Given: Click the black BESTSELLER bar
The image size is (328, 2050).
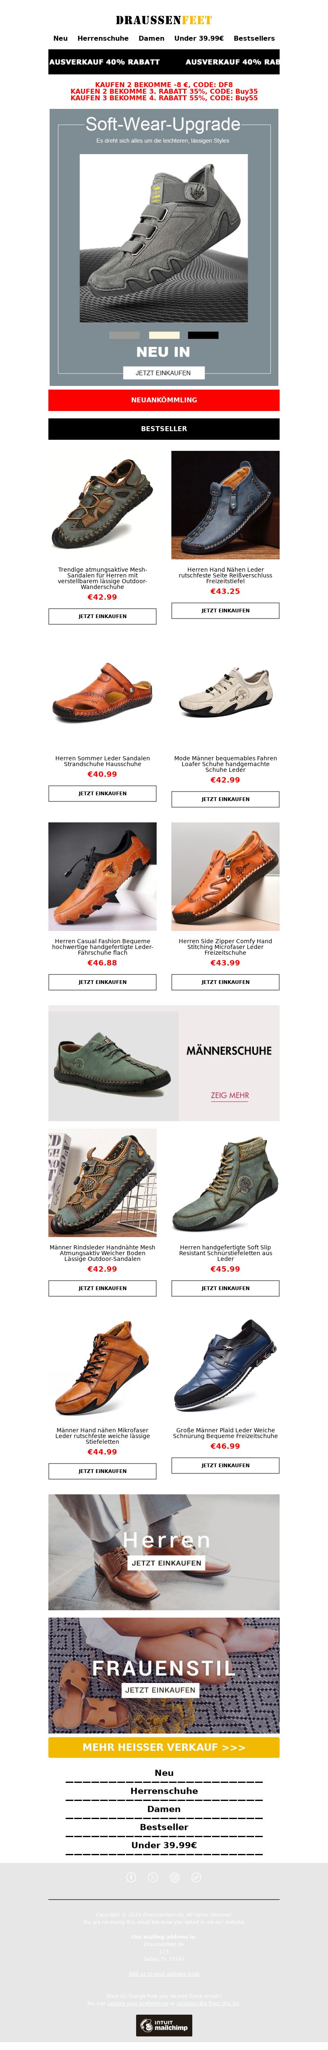Looking at the screenshot, I should (164, 428).
